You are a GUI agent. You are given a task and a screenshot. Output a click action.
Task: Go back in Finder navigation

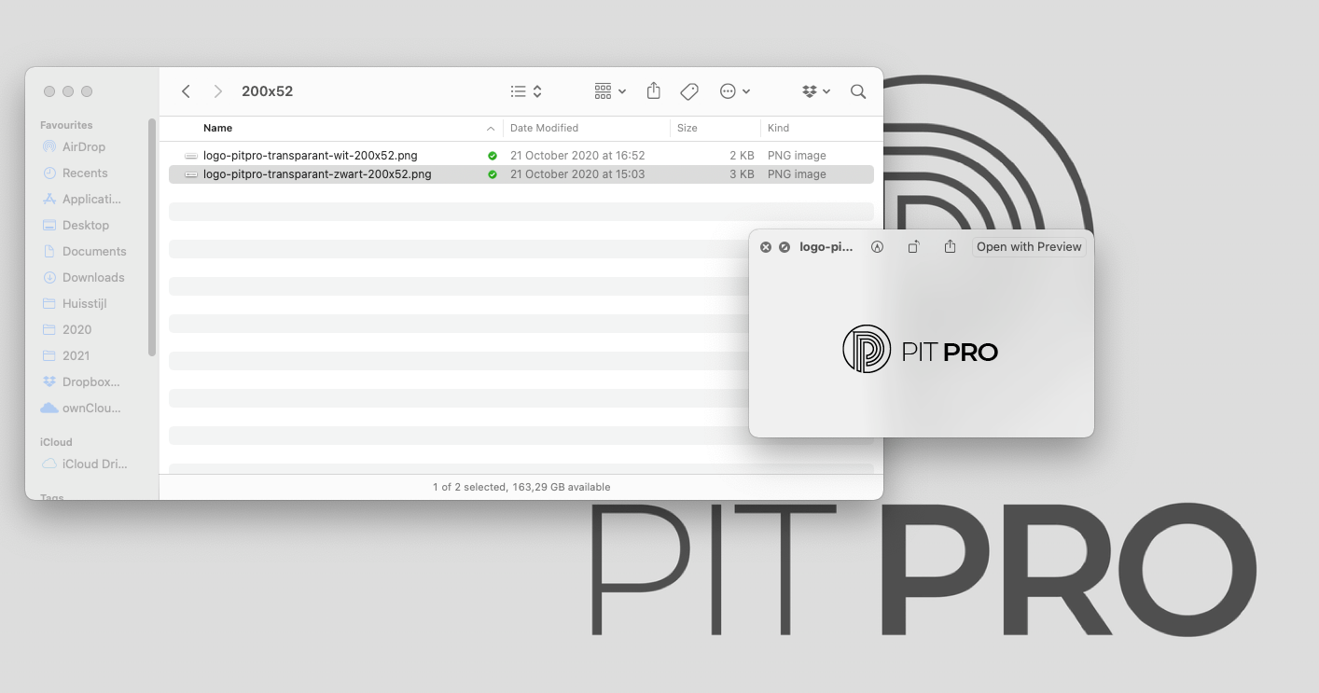click(x=186, y=91)
